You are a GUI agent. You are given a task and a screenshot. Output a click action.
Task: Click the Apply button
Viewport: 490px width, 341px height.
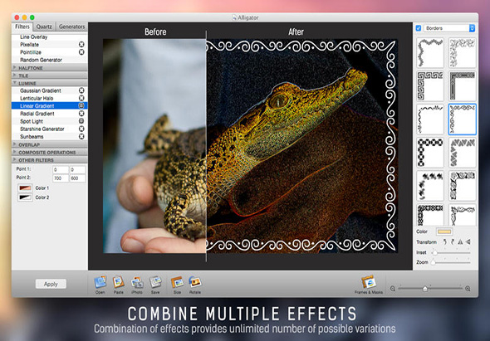pos(51,284)
